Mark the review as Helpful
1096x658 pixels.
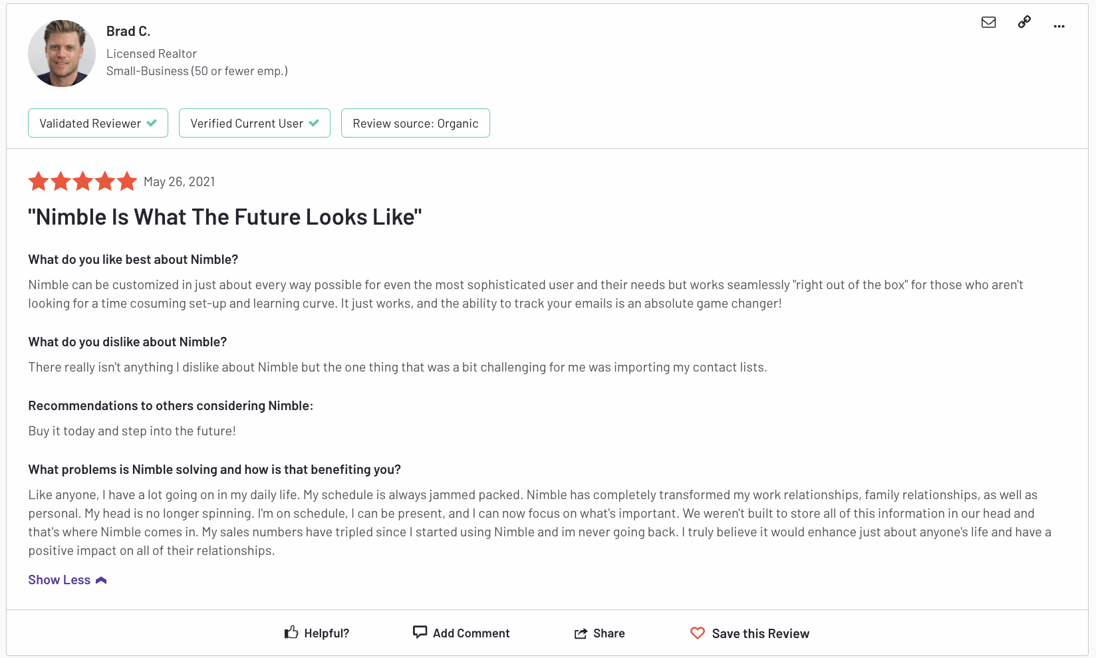[x=327, y=633]
